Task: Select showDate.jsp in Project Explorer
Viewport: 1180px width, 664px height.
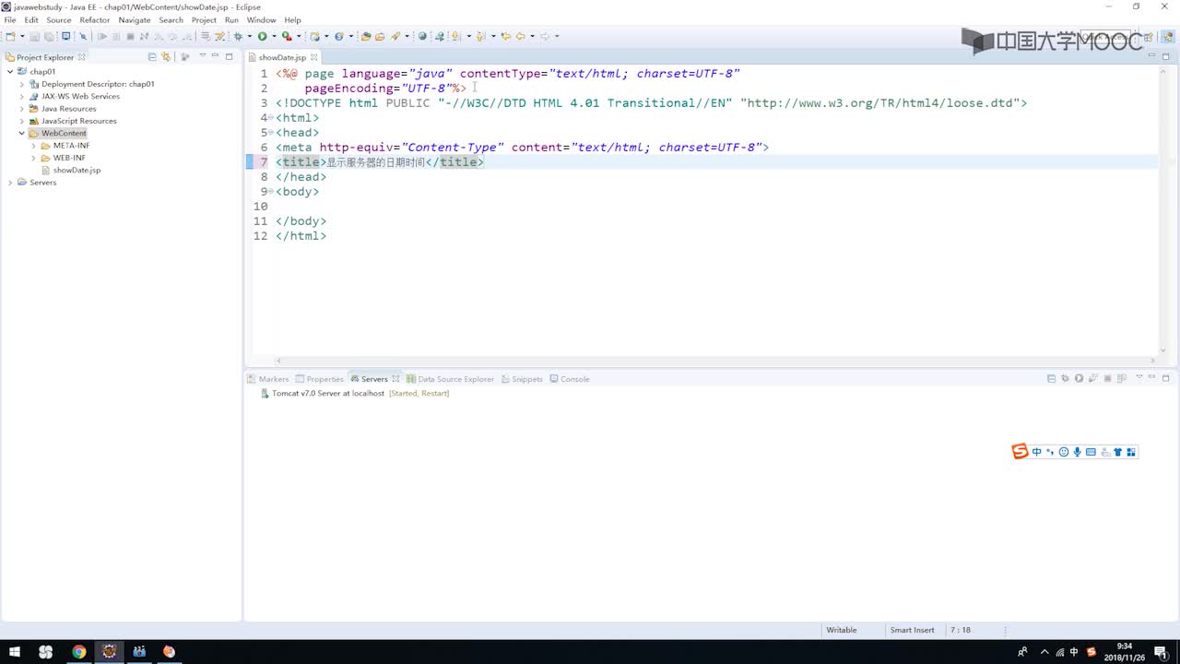Action: click(70, 171)
